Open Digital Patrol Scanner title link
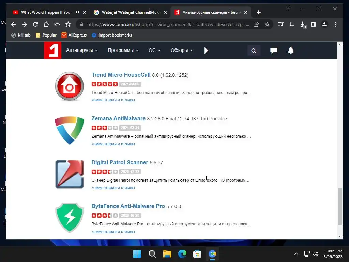This screenshot has width=349, height=262. [x=120, y=162]
